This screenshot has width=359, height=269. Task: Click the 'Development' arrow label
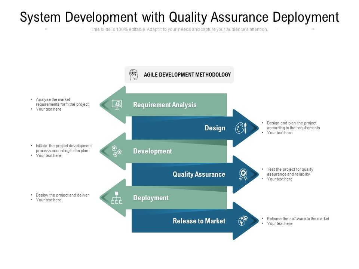(x=153, y=151)
